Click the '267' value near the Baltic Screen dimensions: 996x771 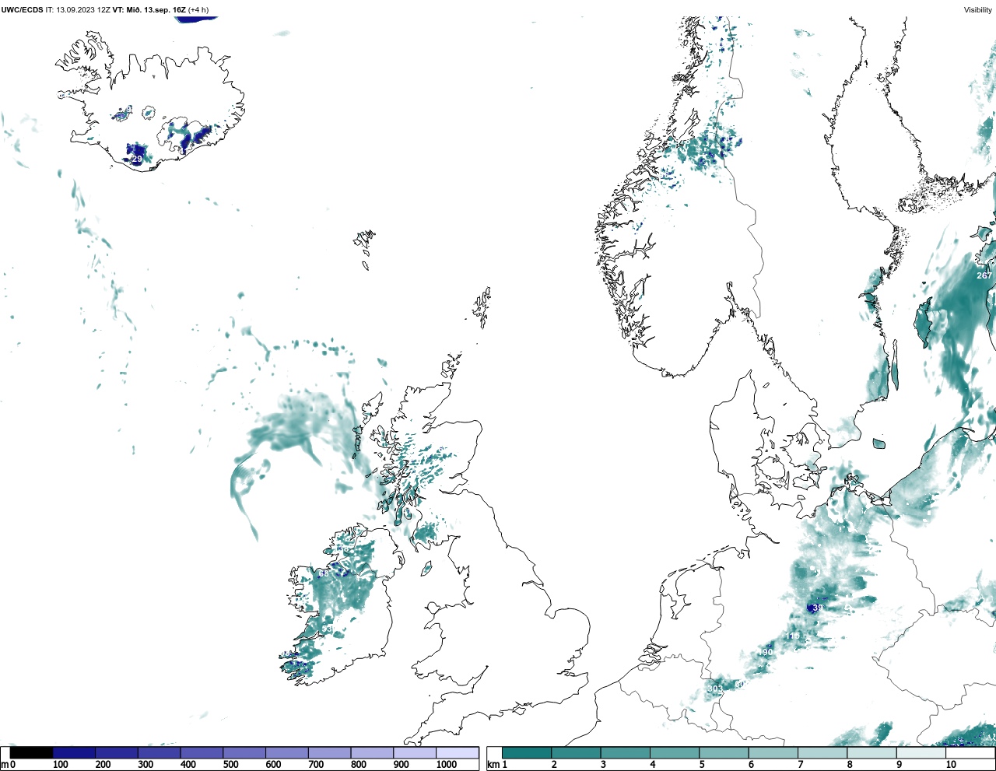click(x=984, y=275)
